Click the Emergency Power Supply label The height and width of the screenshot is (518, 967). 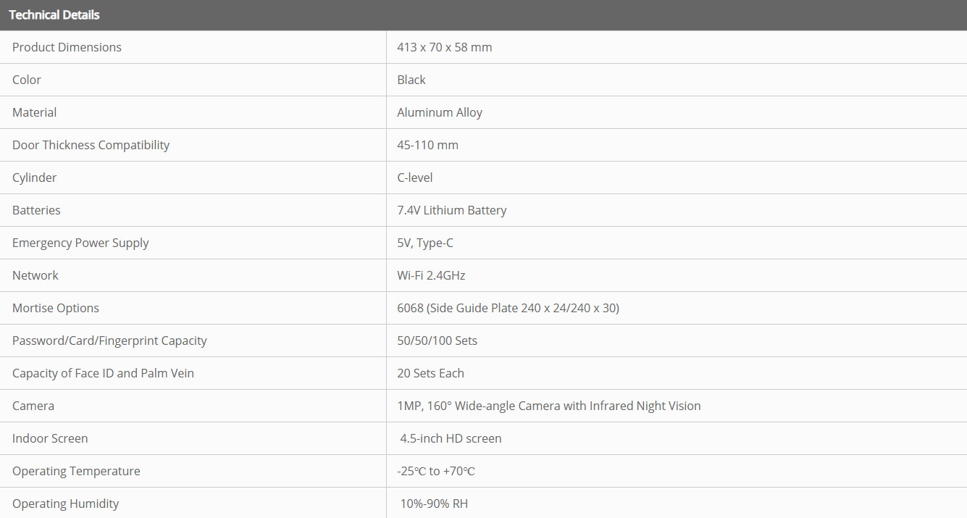coord(80,243)
